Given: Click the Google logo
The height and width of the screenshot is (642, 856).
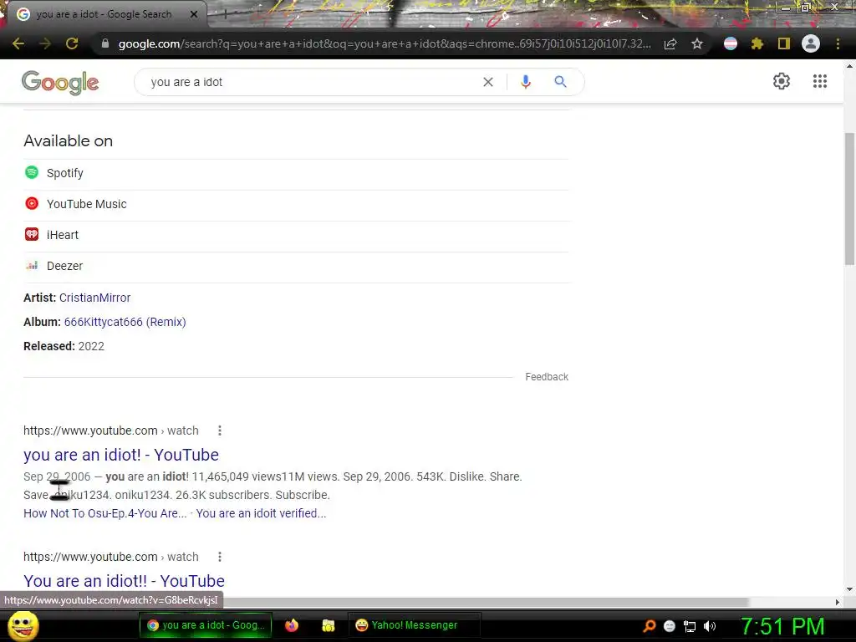Looking at the screenshot, I should click(x=60, y=83).
